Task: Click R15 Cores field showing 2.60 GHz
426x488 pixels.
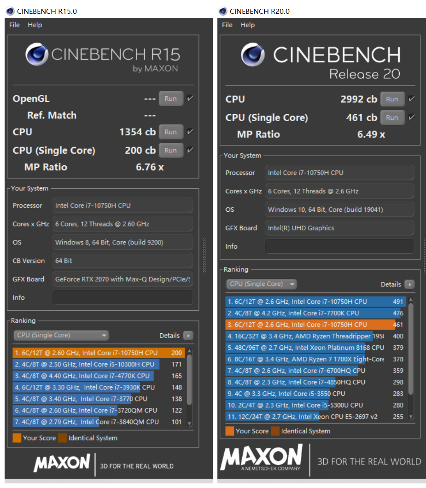Action: (123, 224)
